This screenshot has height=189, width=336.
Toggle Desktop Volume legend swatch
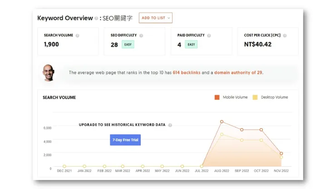[255, 97]
